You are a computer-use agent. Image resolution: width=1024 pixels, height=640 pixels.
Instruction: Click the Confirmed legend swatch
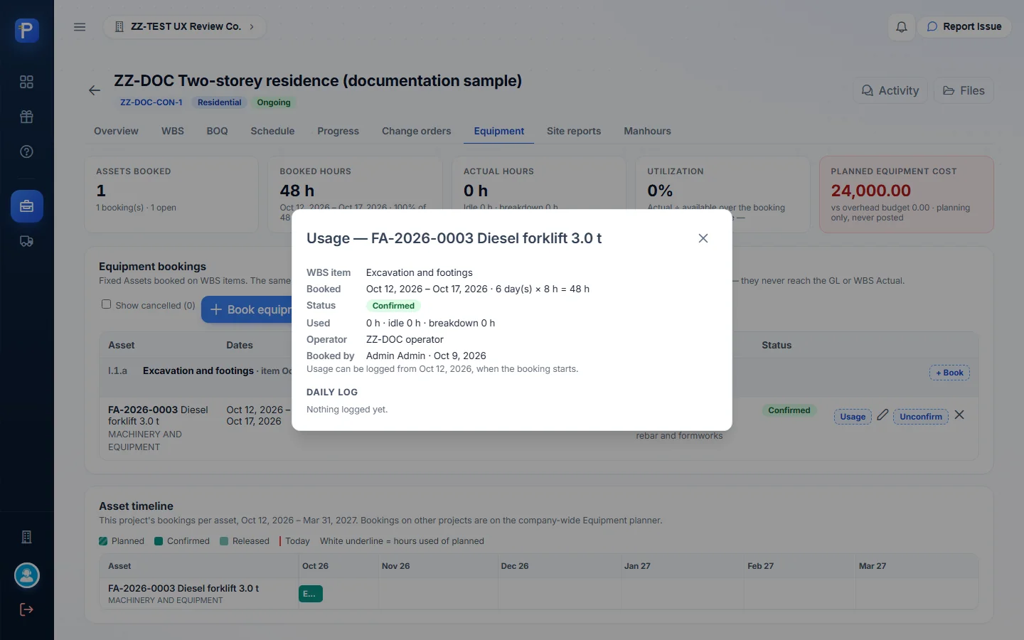pyautogui.click(x=159, y=541)
